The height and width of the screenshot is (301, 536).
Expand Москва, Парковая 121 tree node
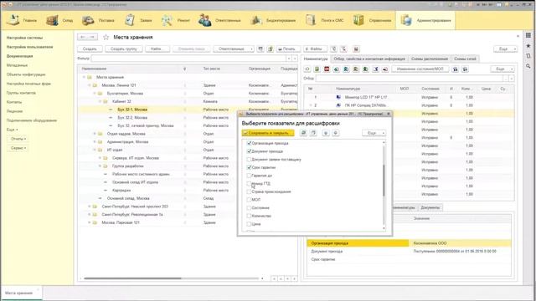pos(90,222)
